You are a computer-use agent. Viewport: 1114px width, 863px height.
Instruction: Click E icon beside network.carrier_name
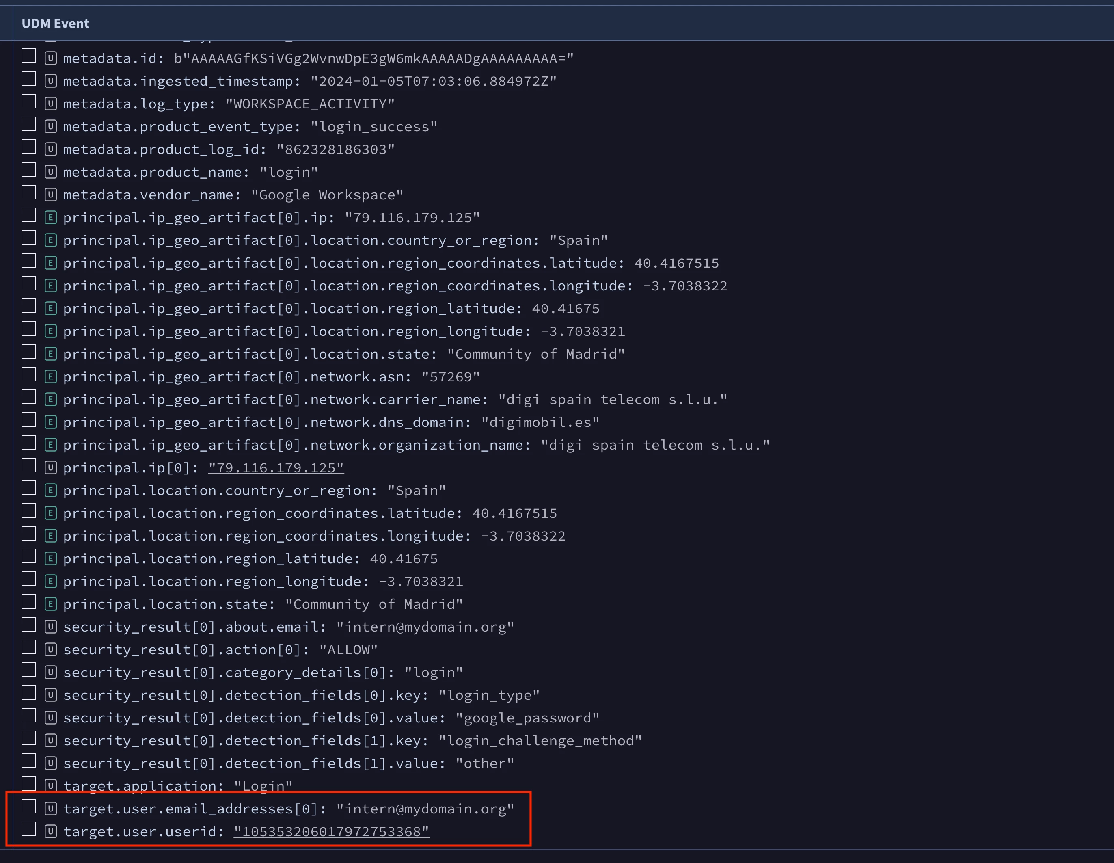pos(50,399)
